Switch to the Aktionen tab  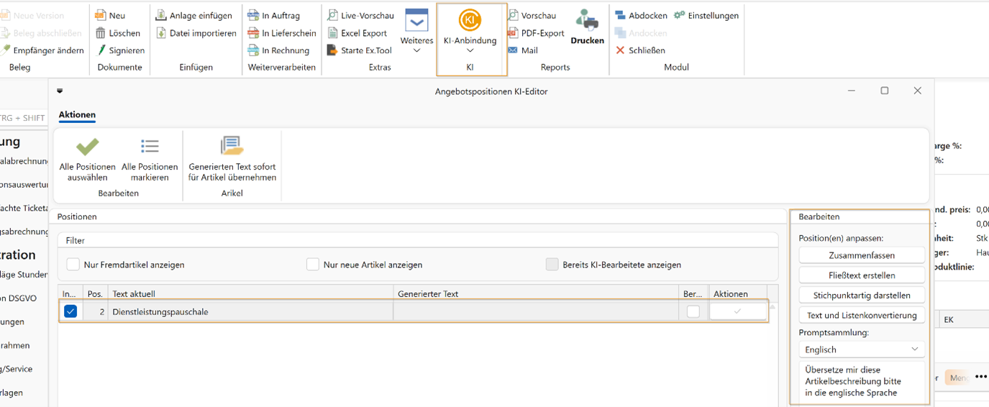click(77, 115)
